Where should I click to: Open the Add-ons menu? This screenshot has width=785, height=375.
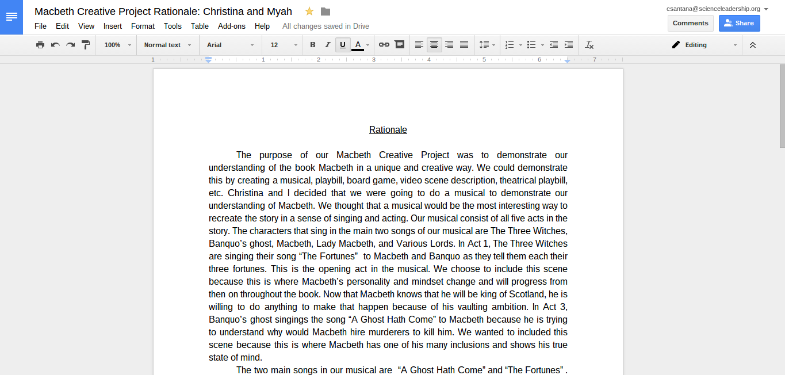pyautogui.click(x=232, y=26)
